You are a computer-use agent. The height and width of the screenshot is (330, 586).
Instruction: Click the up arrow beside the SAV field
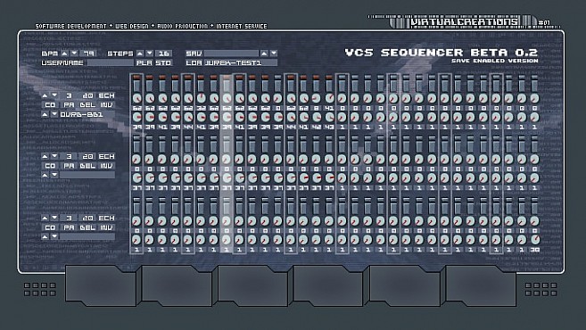click(x=264, y=54)
